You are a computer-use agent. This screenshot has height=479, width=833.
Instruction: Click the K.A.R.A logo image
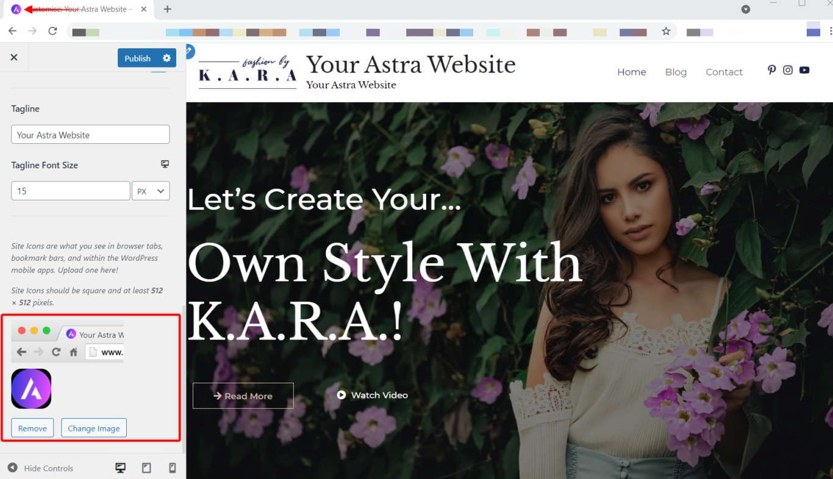point(248,73)
